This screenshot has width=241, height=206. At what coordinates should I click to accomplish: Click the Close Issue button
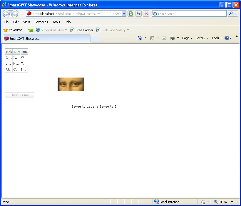(x=19, y=95)
